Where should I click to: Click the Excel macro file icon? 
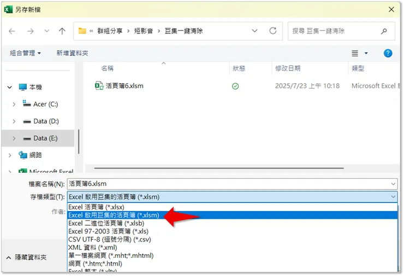pos(99,86)
